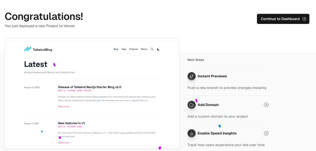Click Read more under the v2.0 release post
The image size is (316, 151).
click(65, 107)
